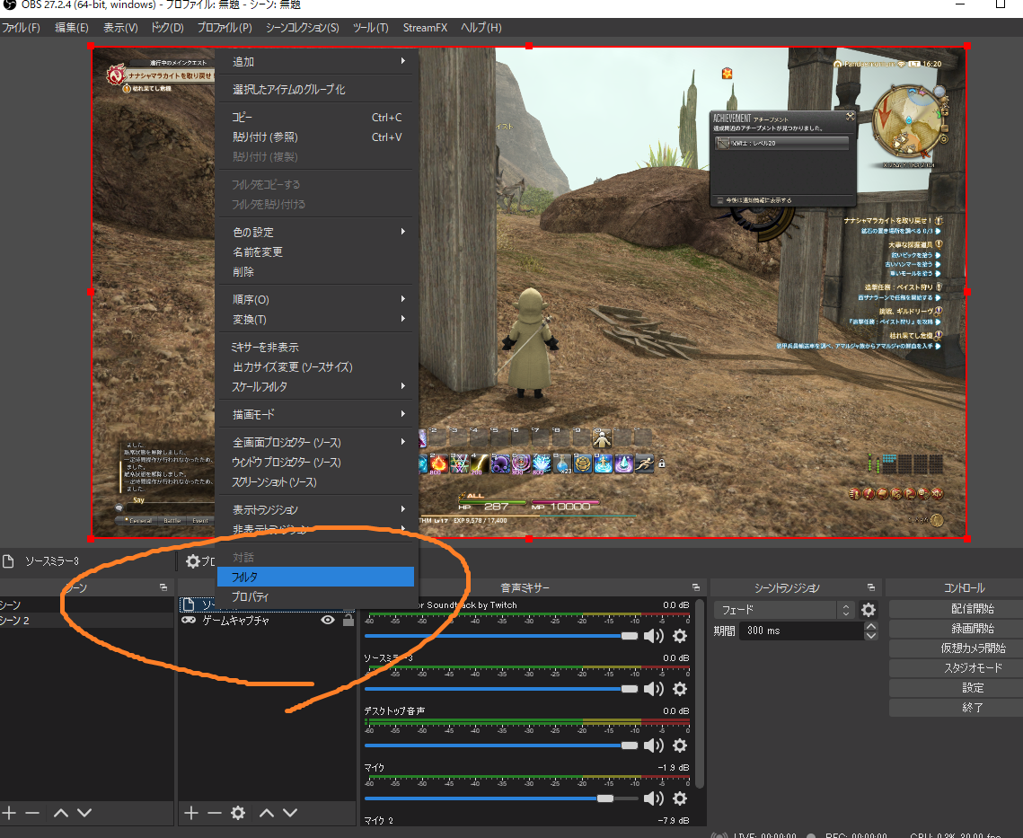Image resolution: width=1023 pixels, height=838 pixels.
Task: Open the audio settings gear for デスクトップ音声
Action: point(680,746)
